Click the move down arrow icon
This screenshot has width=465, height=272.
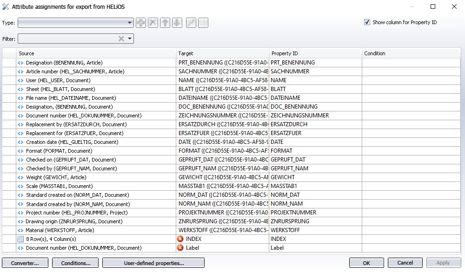177,23
